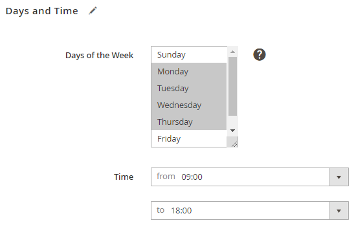Viewport: 356px width, 238px height.
Task: Click the Days of the Week label
Action: (99, 56)
